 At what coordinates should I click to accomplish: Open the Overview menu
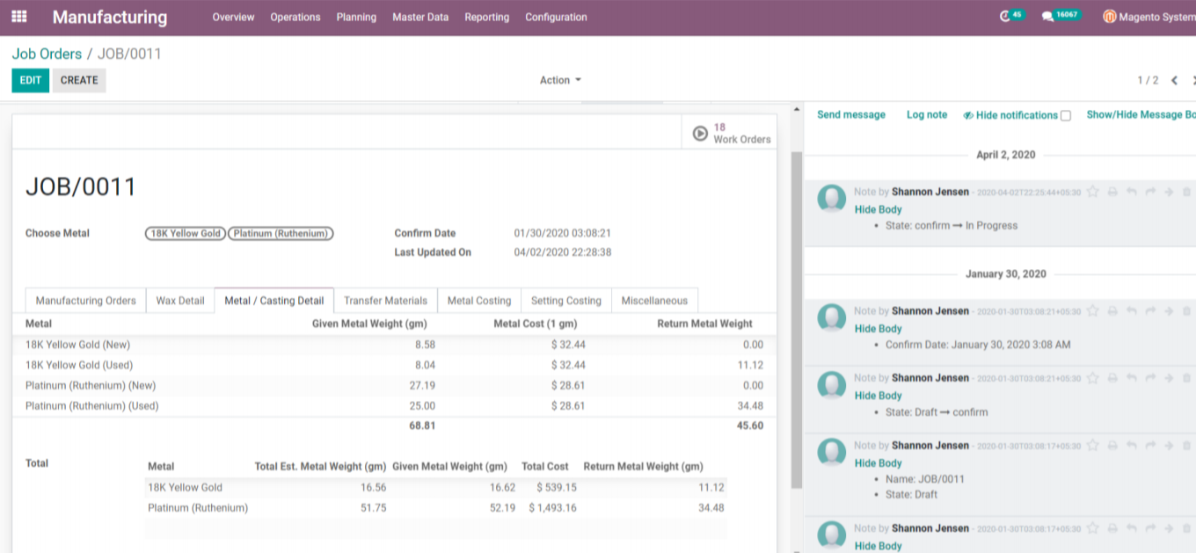pyautogui.click(x=233, y=17)
